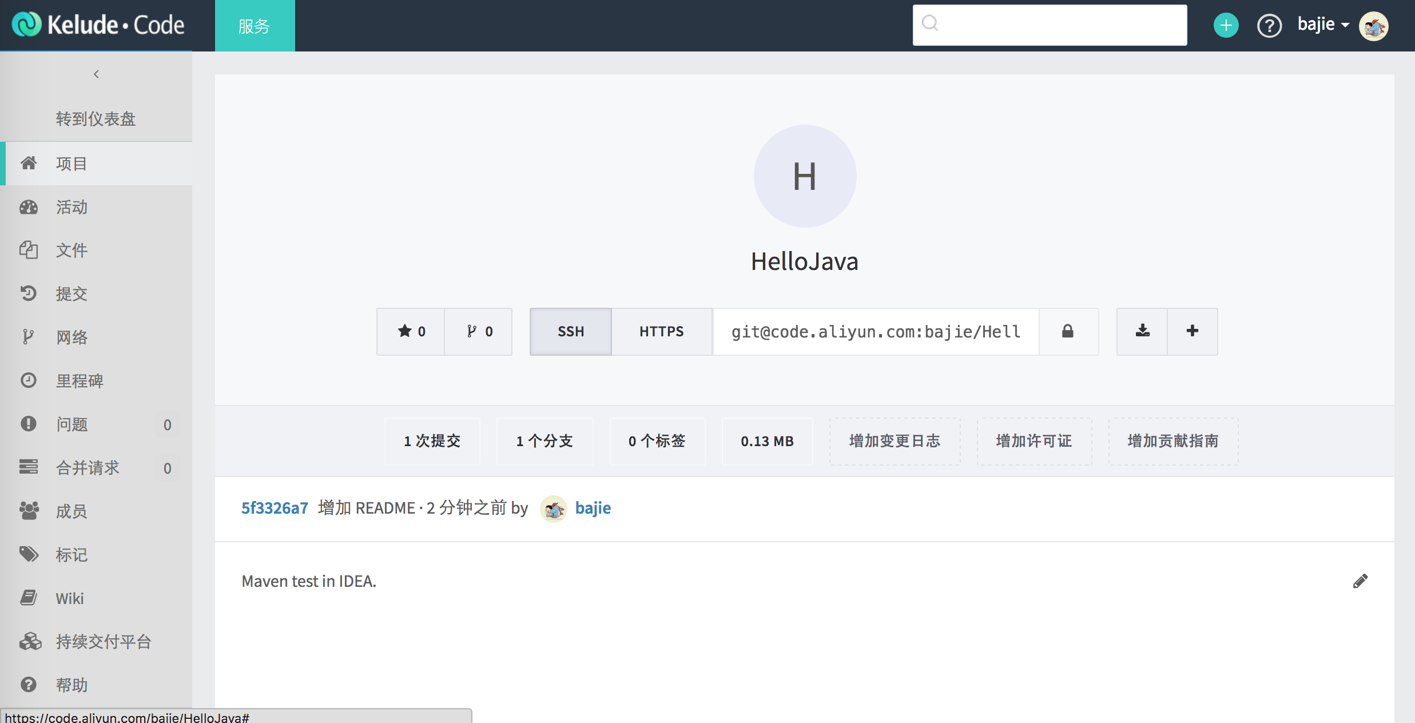Edit the README with the pencil icon
The height and width of the screenshot is (723, 1415).
coord(1361,581)
